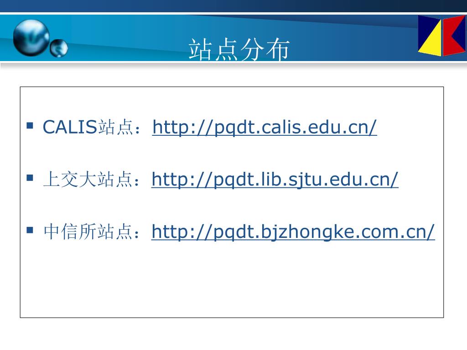Click the bullet before 中信所站点
467x350 pixels.
(30, 230)
